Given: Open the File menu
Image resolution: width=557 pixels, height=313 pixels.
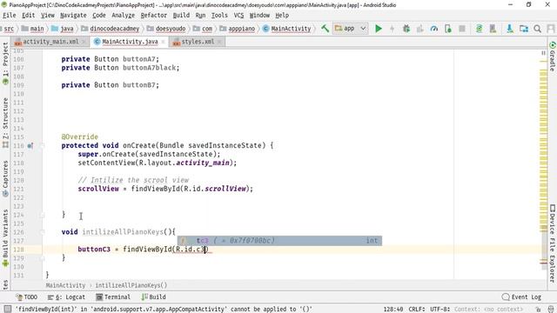Looking at the screenshot, I should point(10,16).
